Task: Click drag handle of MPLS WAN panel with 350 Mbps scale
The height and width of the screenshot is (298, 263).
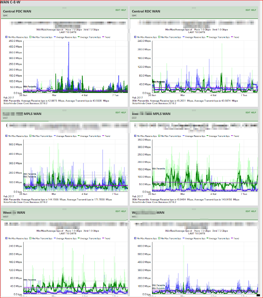Action: [x=194, y=111]
